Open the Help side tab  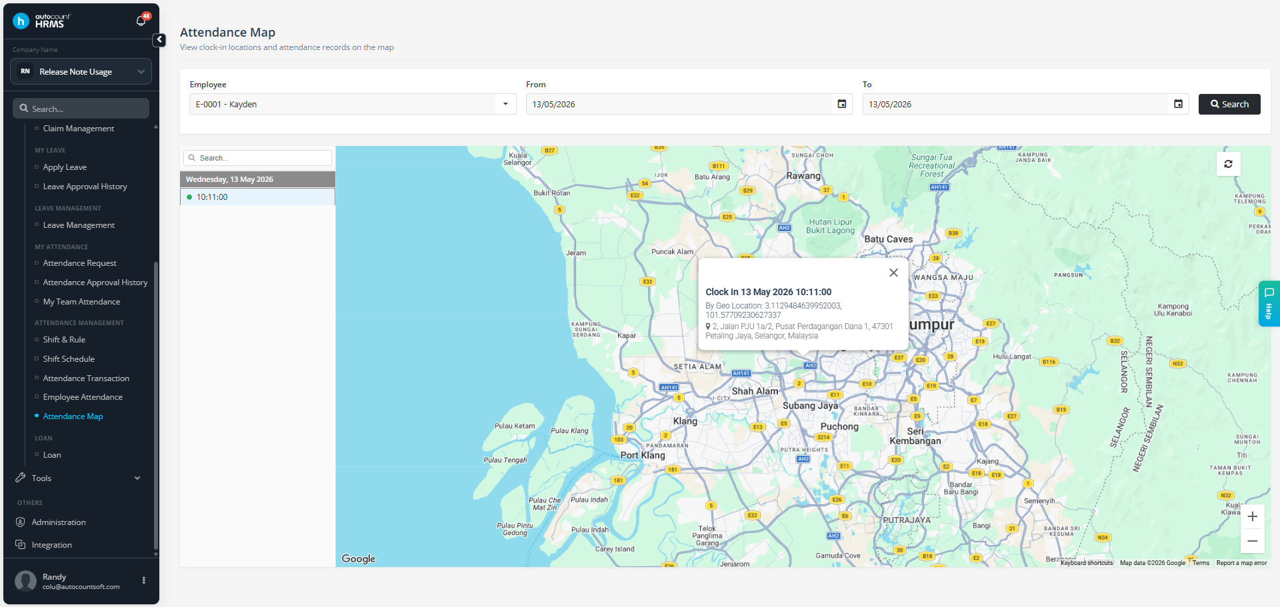click(1269, 304)
